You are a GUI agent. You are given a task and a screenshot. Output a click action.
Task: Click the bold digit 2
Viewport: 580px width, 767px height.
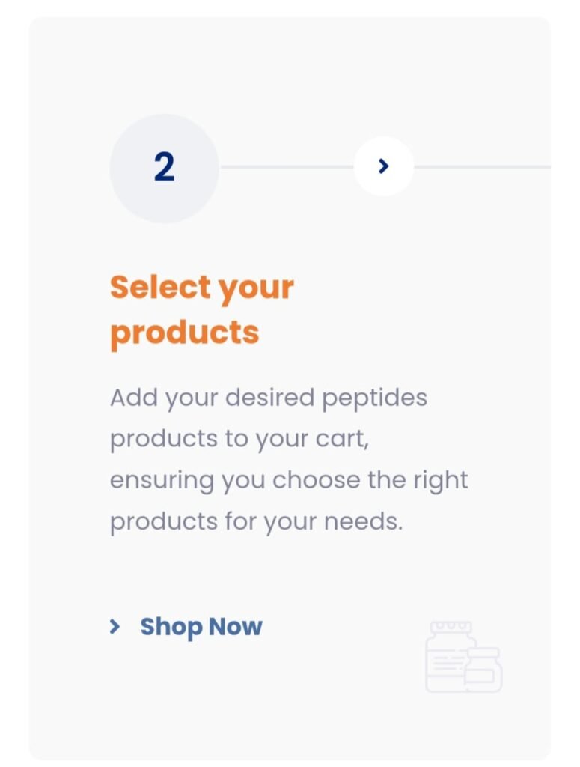pyautogui.click(x=164, y=167)
